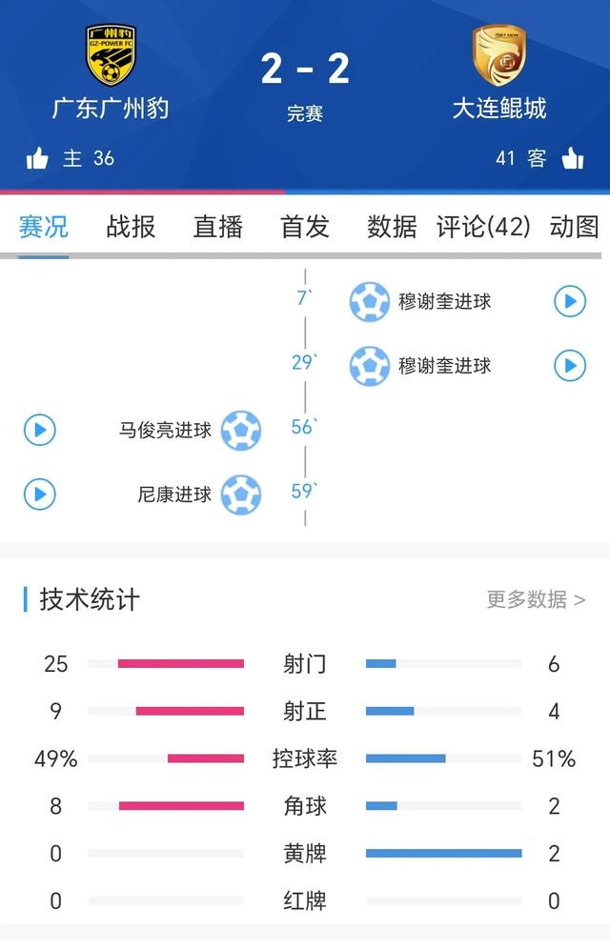Tap the away team thumbs-up icon
Image resolution: width=610 pixels, height=949 pixels.
coord(573,158)
